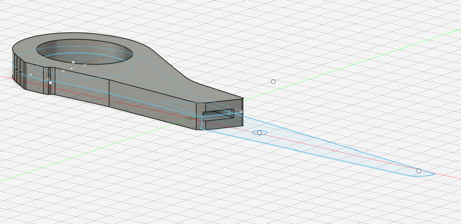Select the isolated sketch point above the green axis
This screenshot has width=461, height=224.
point(273,82)
